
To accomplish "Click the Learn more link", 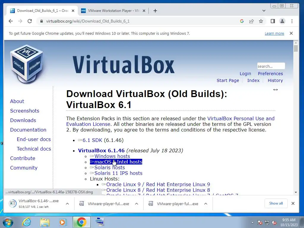I will coord(274,33).
